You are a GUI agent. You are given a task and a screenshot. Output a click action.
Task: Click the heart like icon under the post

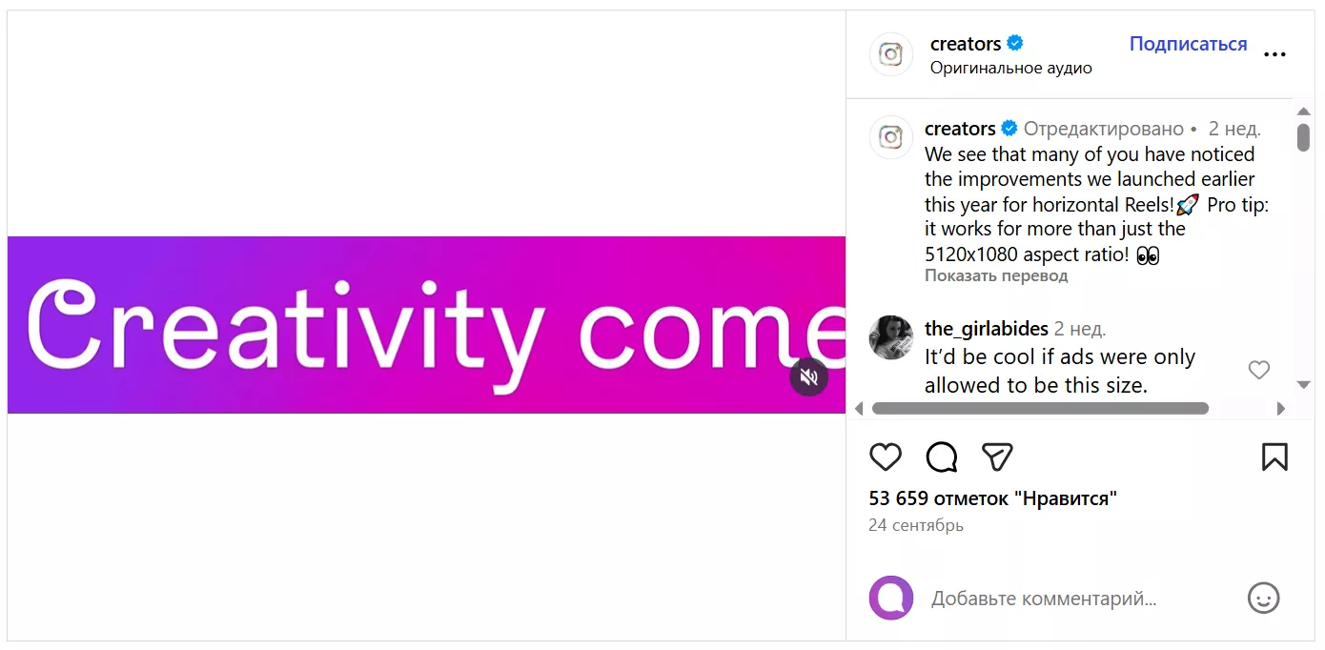point(886,457)
